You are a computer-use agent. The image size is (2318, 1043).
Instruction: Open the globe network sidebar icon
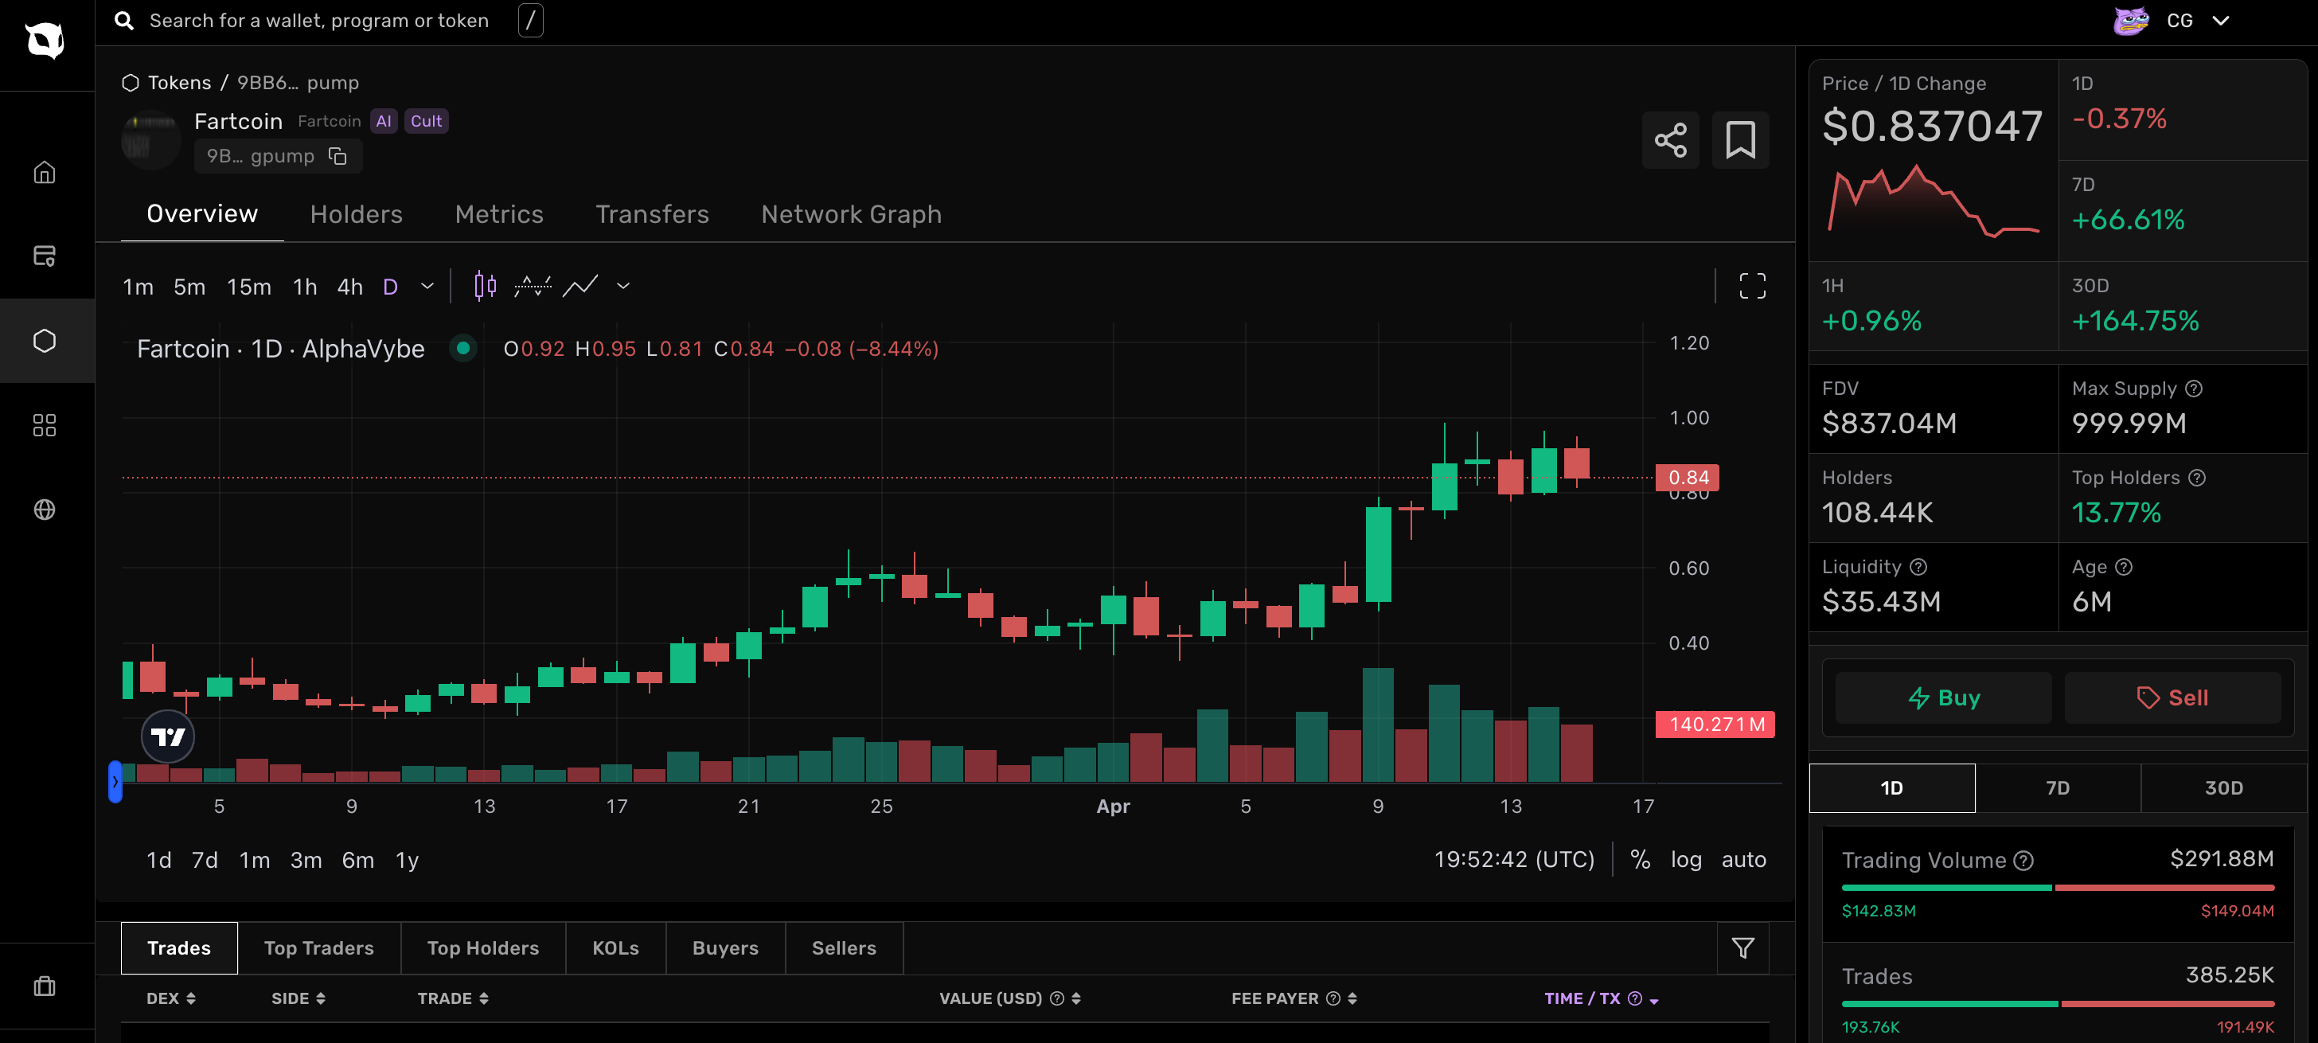pos(44,510)
